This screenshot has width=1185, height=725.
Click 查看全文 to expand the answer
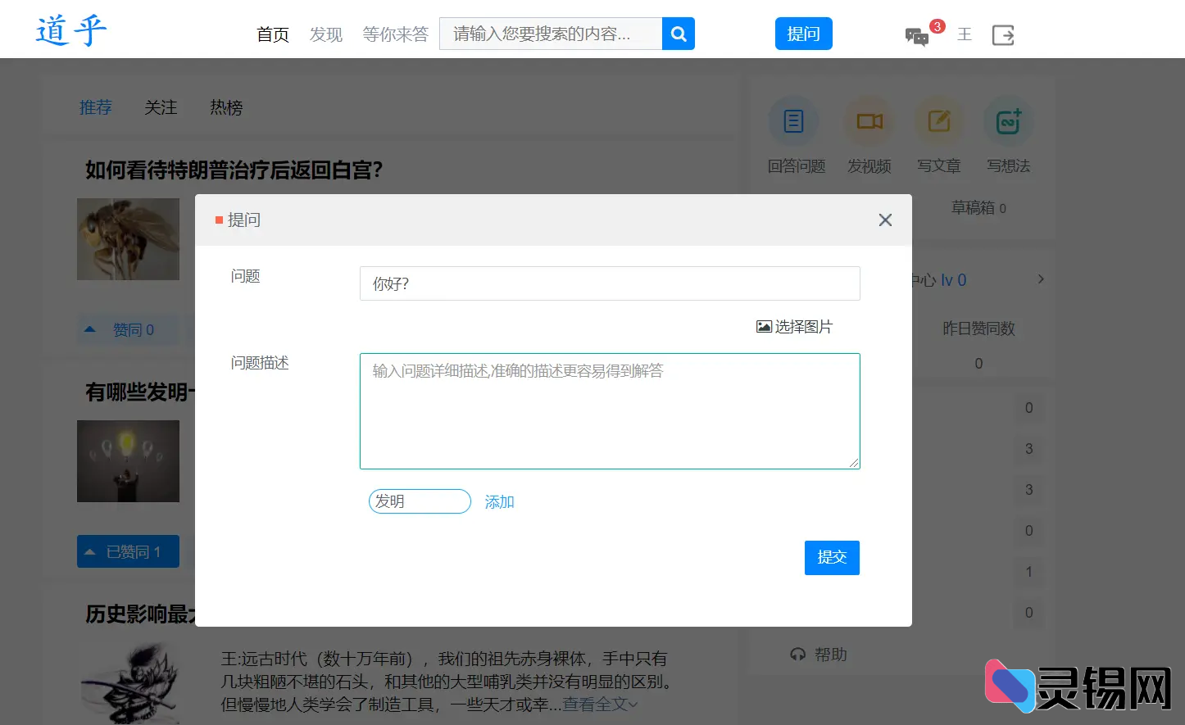[x=600, y=704]
